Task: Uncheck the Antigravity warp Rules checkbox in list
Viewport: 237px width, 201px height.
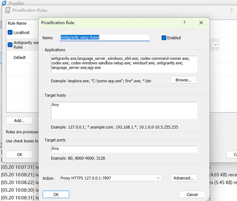Action: [x=10, y=45]
